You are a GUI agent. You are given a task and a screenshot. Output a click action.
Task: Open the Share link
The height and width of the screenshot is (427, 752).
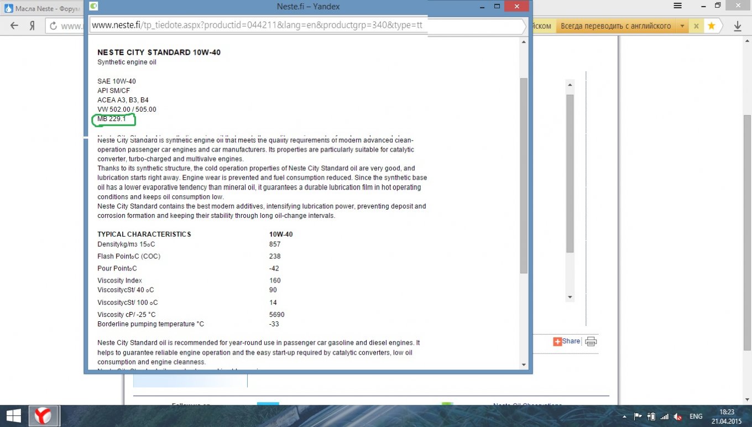point(571,341)
